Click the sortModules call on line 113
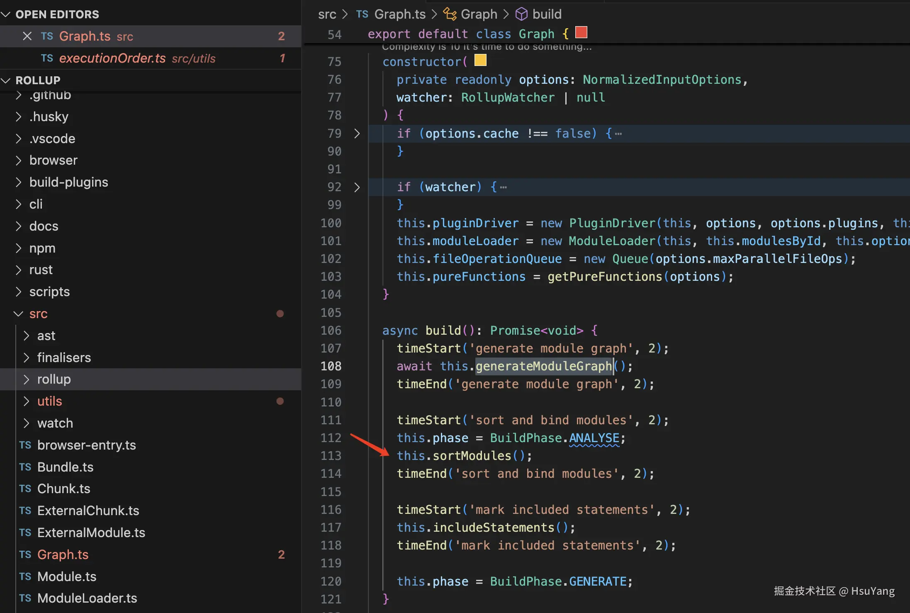This screenshot has width=910, height=613. (472, 455)
